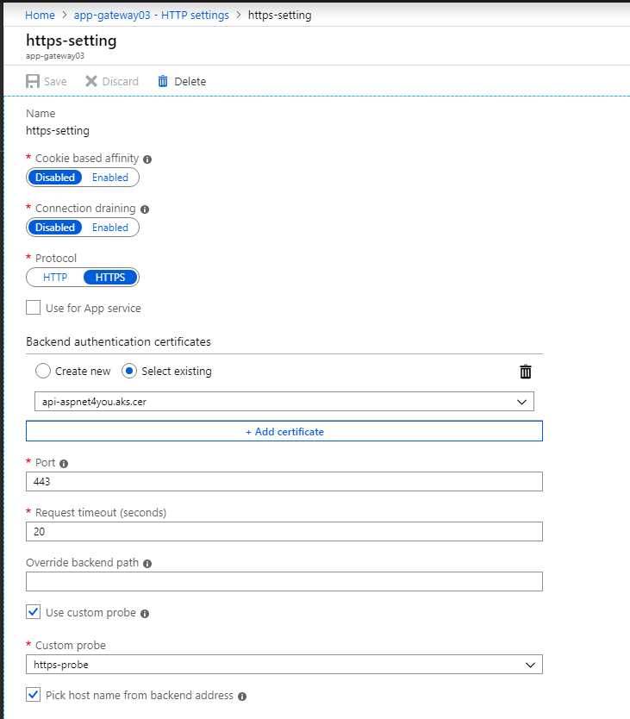Uncheck Pick host name from backend address
Image resolution: width=630 pixels, height=719 pixels.
click(x=33, y=694)
